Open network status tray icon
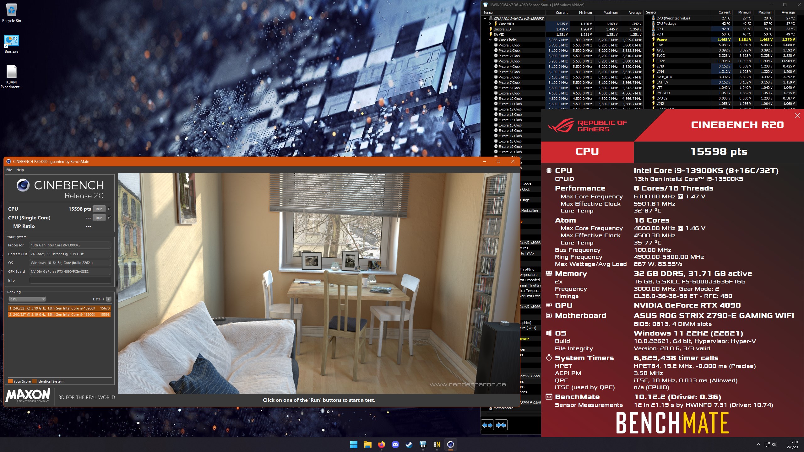The image size is (804, 452). (x=767, y=444)
